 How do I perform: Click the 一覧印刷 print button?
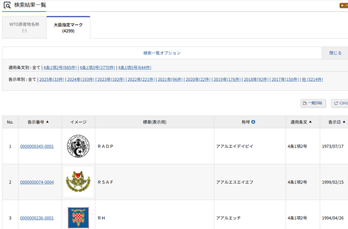coord(313,103)
